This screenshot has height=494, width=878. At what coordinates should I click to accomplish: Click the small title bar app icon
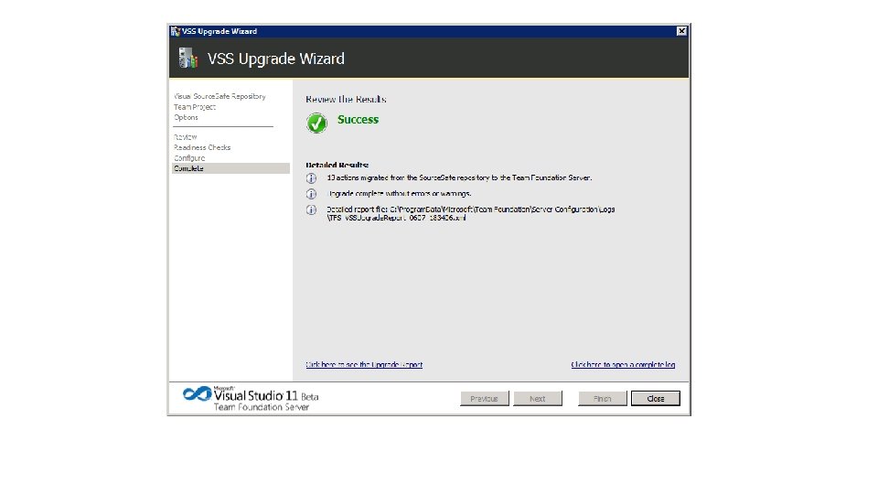(x=176, y=31)
